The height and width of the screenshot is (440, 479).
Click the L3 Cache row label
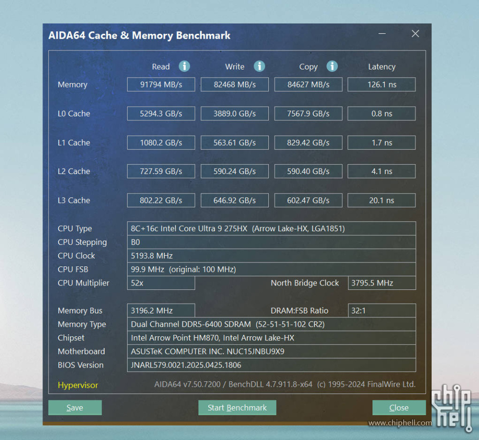coord(74,200)
